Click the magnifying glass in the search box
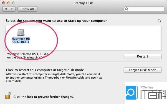Image resolution: width=167 pixels, height=104 pixels. click(x=126, y=9)
